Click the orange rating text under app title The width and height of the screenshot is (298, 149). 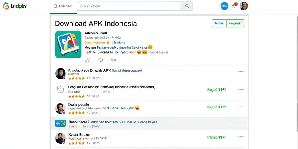pyautogui.click(x=95, y=42)
